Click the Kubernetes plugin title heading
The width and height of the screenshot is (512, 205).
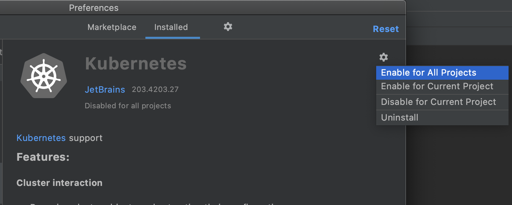point(136,63)
